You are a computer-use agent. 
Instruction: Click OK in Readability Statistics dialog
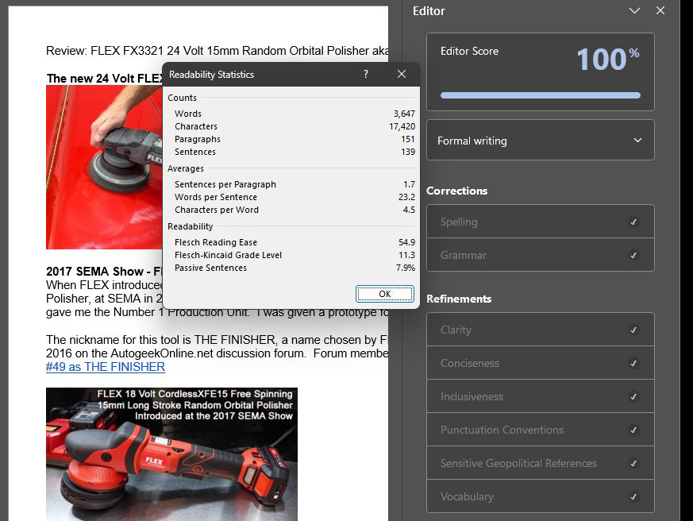coord(384,294)
